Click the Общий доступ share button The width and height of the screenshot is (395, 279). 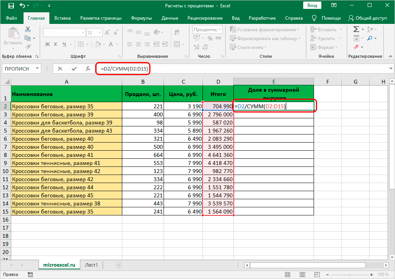(368, 18)
